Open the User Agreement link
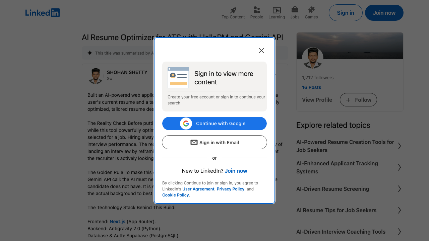This screenshot has height=241, width=429. coord(198,189)
